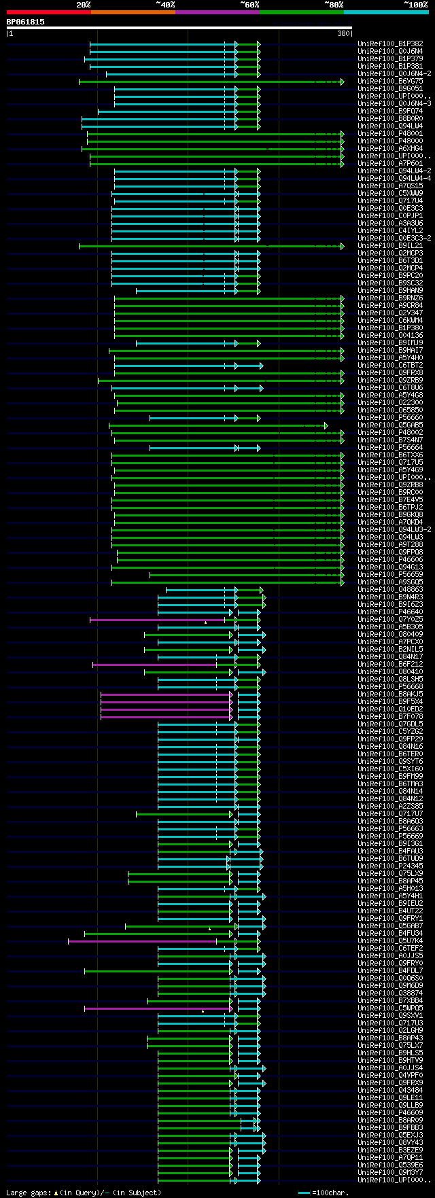The height and width of the screenshot is (1198, 435).
Task: Select the UniRef100_P56660 label
Action: 390,418
